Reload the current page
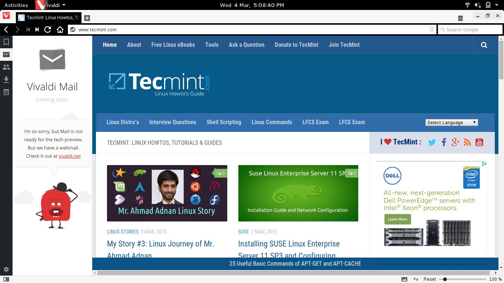Image resolution: width=504 pixels, height=283 pixels. click(x=48, y=29)
